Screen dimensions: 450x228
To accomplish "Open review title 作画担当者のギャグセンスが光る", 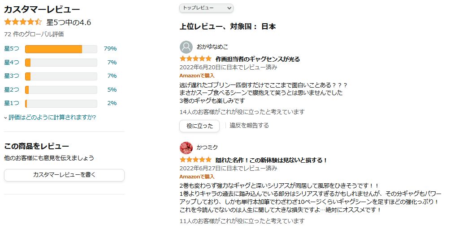I will click(258, 59).
